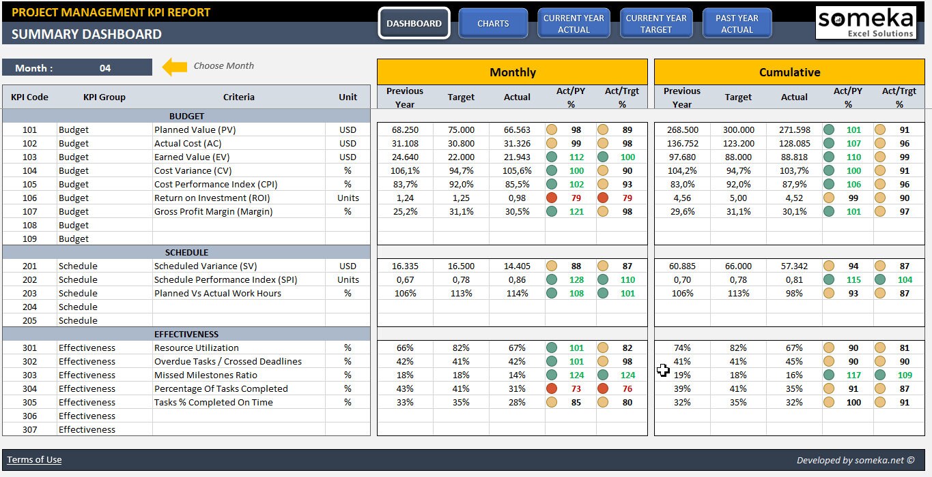Open the CURRENT YEAR TARGET sheet
This screenshot has width=932, height=477.
coord(656,22)
